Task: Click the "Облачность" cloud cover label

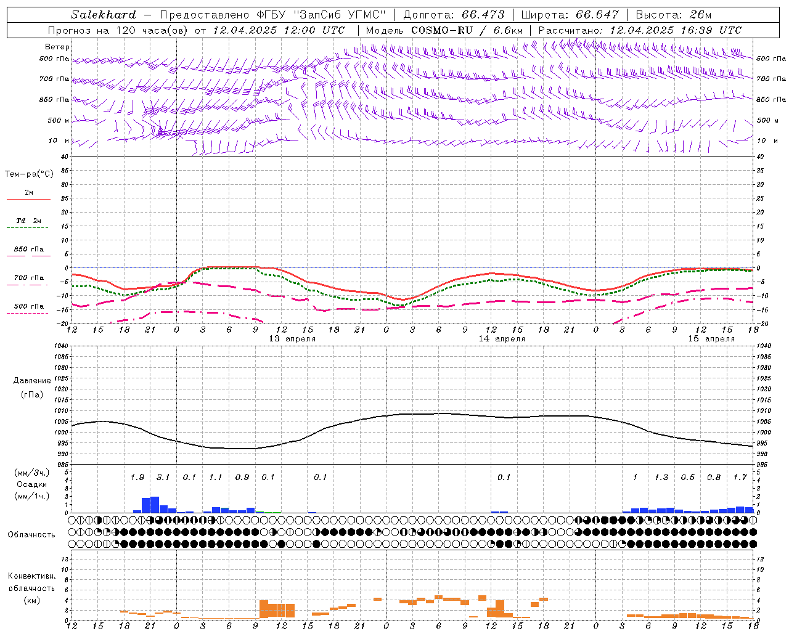Action: [31, 535]
